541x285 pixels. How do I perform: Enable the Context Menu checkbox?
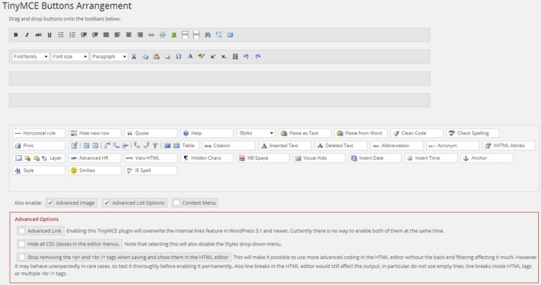pyautogui.click(x=177, y=203)
